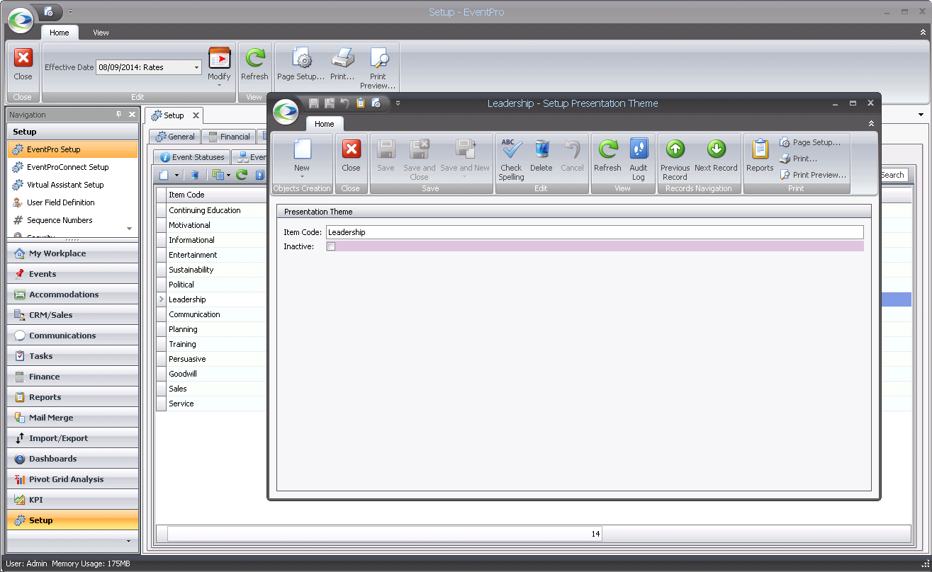Screen dimensions: 932x572
Task: Open the Mail Merge navigation group
Action: [73, 418]
